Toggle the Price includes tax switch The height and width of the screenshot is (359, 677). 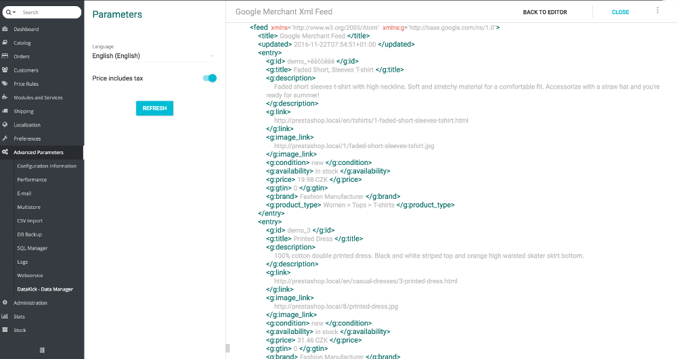(x=209, y=78)
